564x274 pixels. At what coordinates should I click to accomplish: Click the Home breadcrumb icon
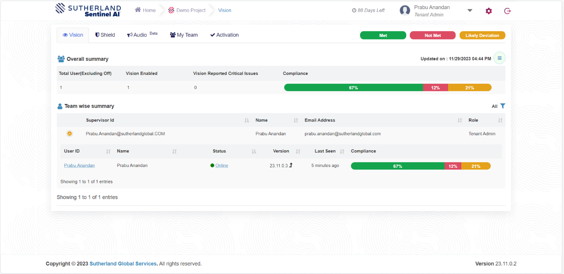pyautogui.click(x=138, y=10)
